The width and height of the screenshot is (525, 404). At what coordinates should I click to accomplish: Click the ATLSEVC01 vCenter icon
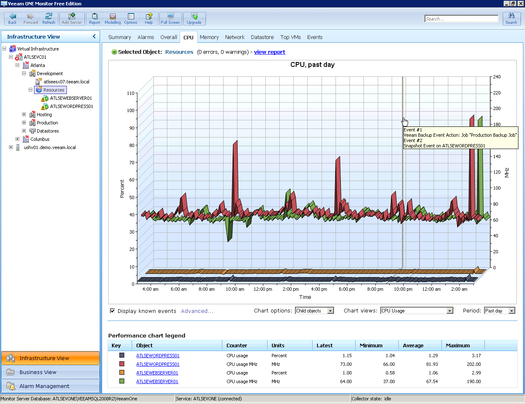pyautogui.click(x=19, y=57)
